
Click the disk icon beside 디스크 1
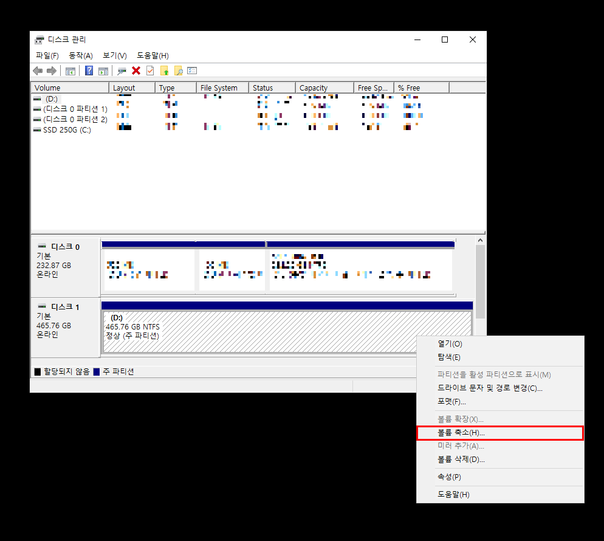42,306
